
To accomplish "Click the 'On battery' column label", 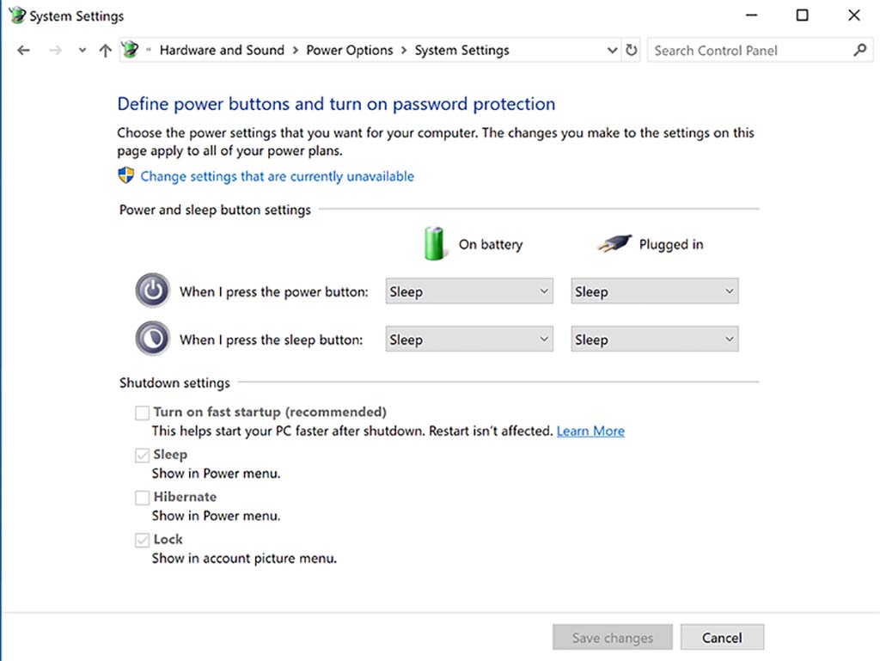I will tap(491, 245).
